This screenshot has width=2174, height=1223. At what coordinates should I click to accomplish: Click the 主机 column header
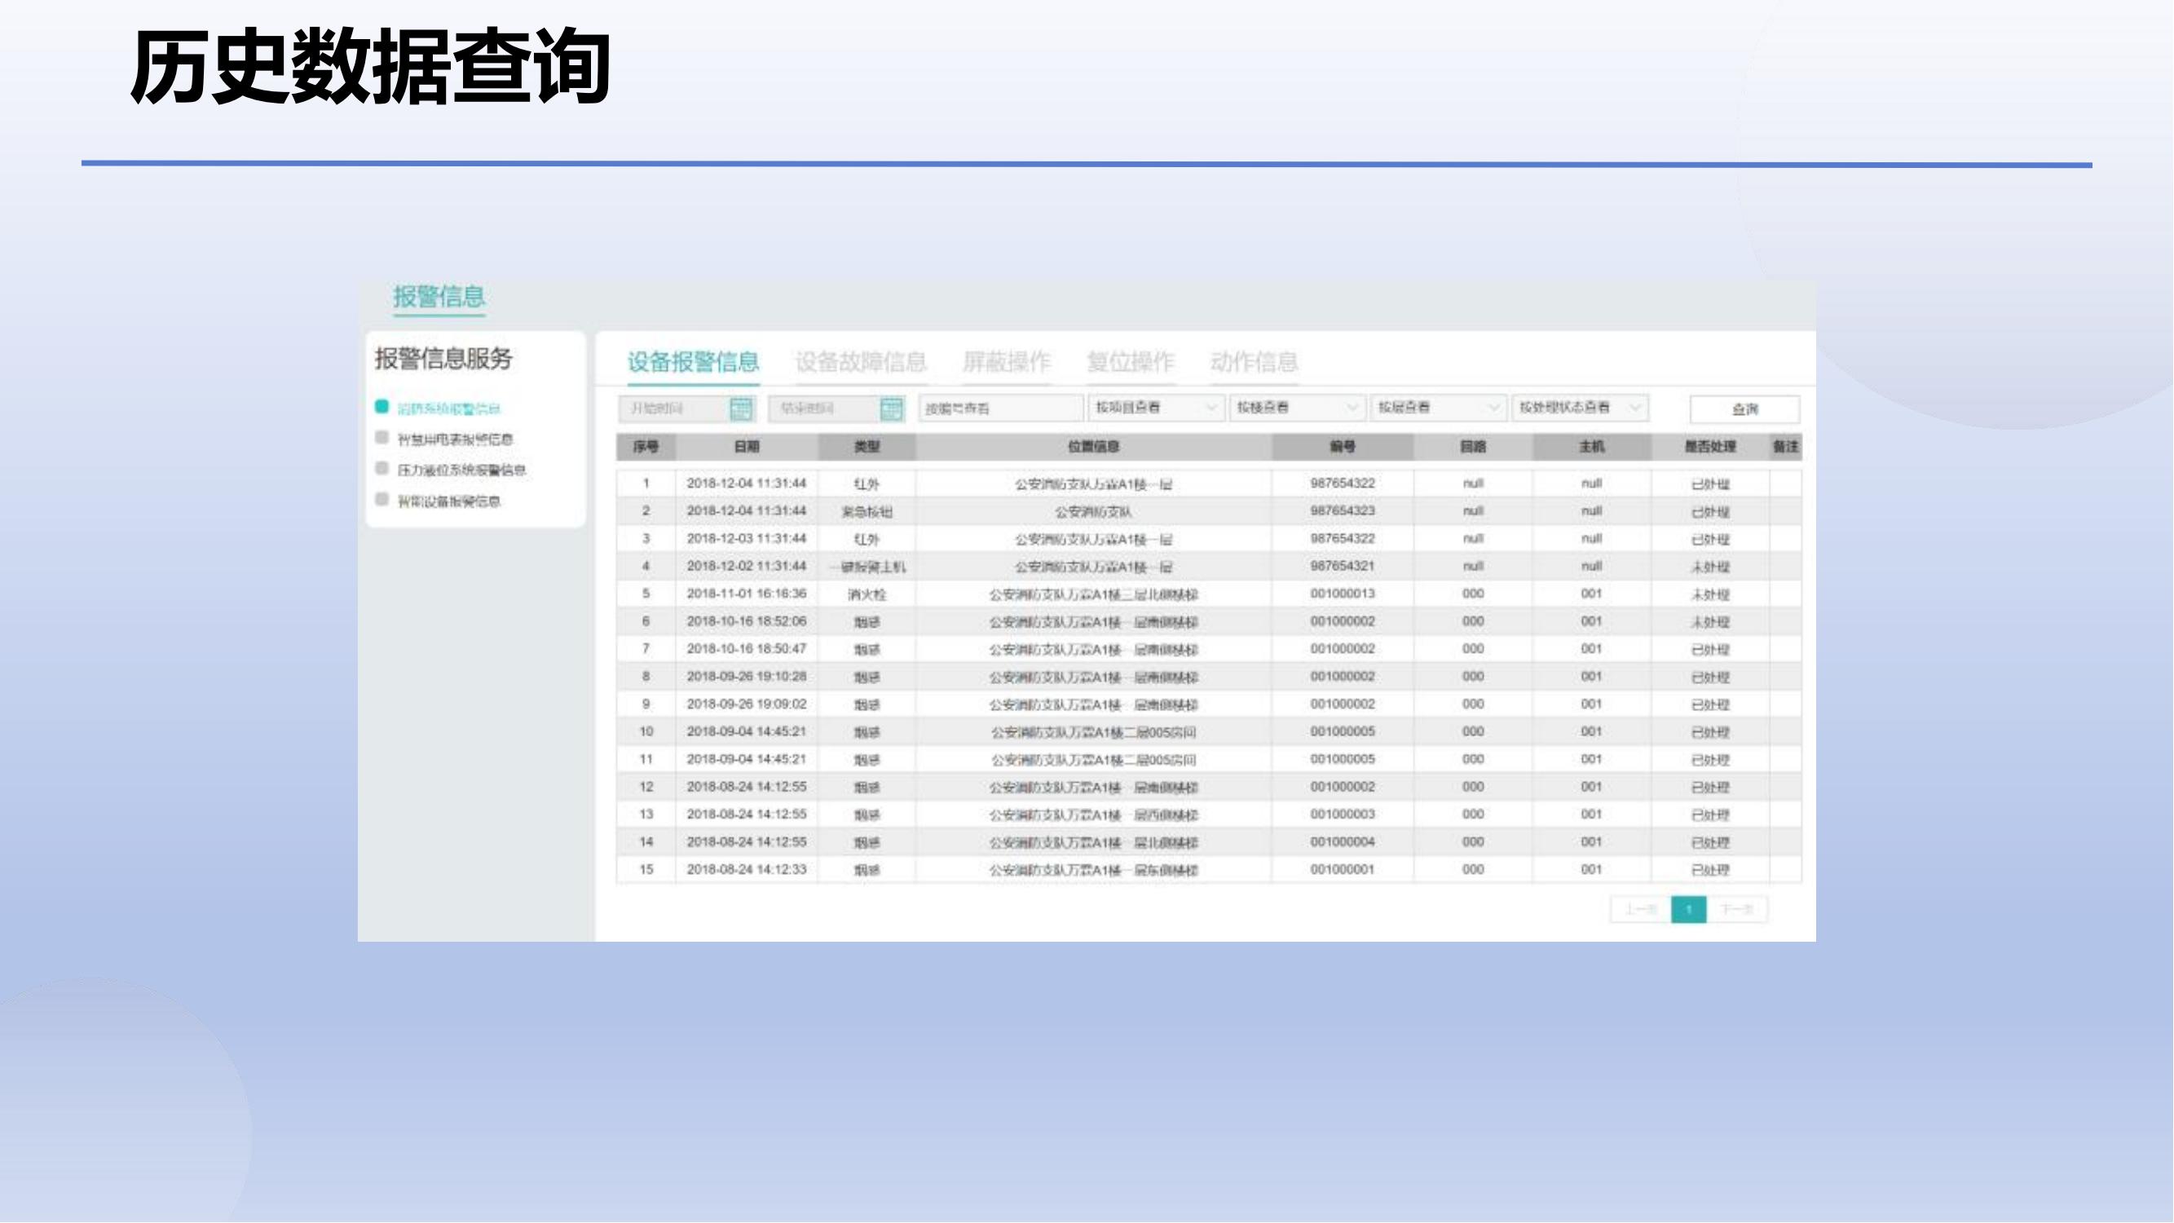[1592, 447]
